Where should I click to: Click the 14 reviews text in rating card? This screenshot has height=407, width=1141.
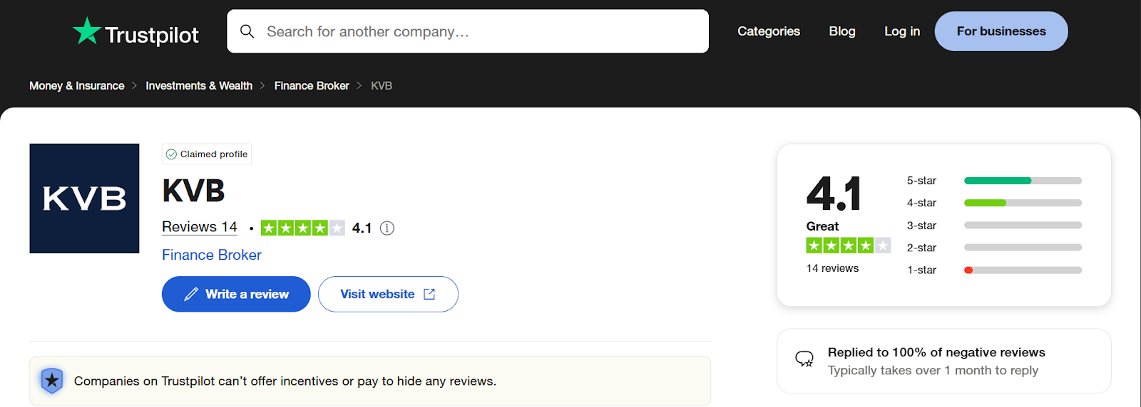point(832,268)
